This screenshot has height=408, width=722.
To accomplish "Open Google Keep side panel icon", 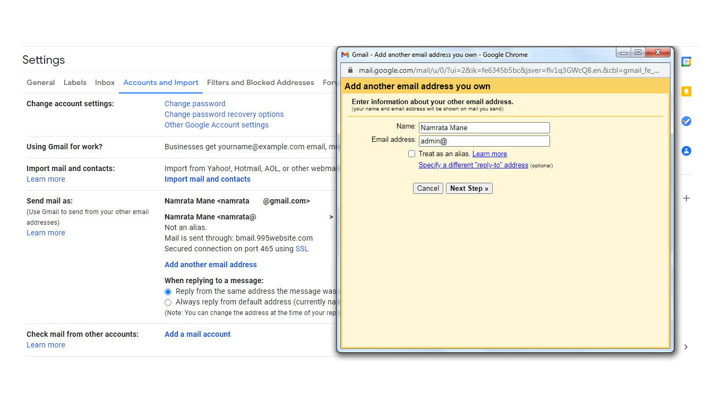I will (x=686, y=91).
